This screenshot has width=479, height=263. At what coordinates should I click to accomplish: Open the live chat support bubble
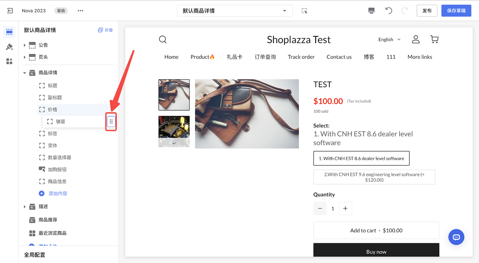456,237
